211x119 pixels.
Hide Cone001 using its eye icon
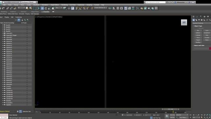pyautogui.click(x=3, y=86)
